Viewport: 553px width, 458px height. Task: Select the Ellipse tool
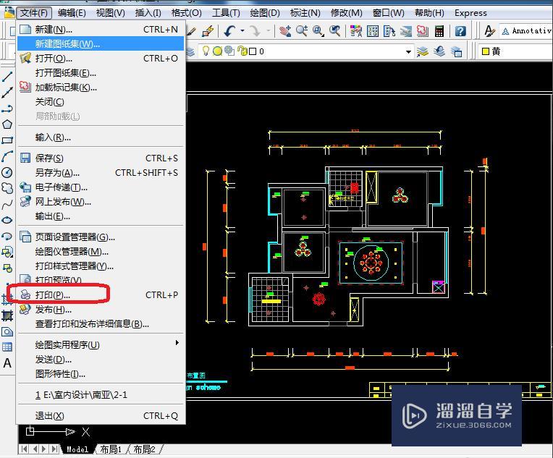pyautogui.click(x=7, y=220)
